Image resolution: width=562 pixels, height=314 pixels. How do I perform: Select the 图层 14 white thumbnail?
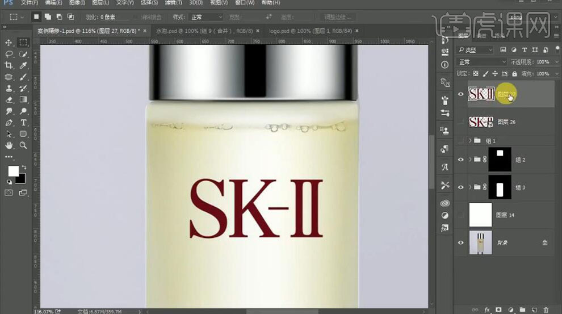[480, 215]
